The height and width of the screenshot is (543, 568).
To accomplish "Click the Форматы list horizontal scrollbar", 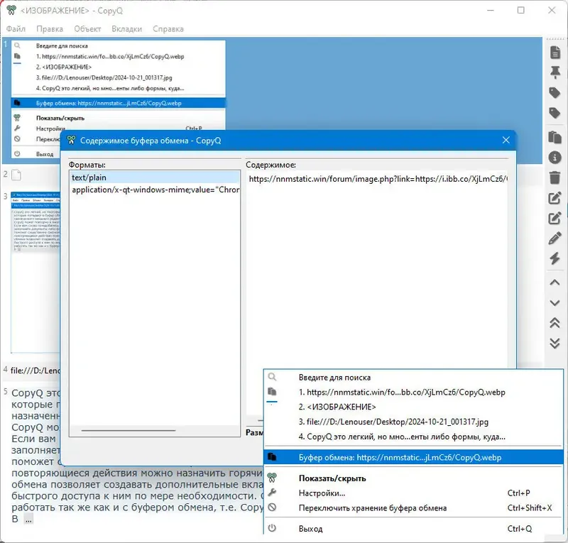I will point(129,430).
